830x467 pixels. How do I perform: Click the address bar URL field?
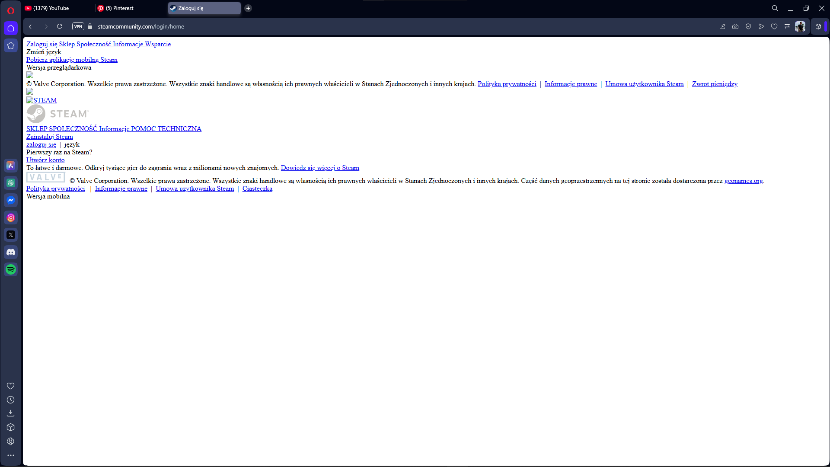[141, 26]
